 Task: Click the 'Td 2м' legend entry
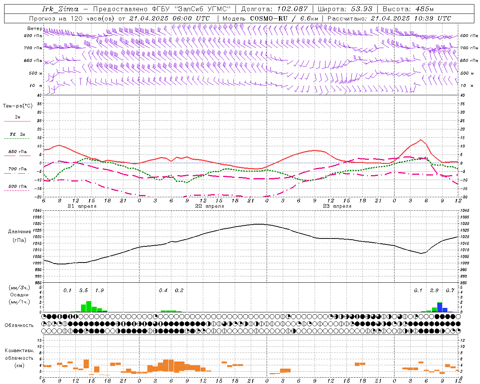[17, 134]
